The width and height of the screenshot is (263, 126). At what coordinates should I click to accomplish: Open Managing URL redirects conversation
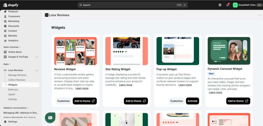tap(21, 113)
